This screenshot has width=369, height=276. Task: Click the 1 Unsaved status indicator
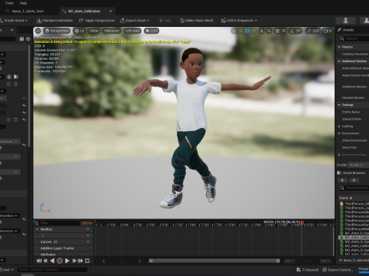point(307,270)
